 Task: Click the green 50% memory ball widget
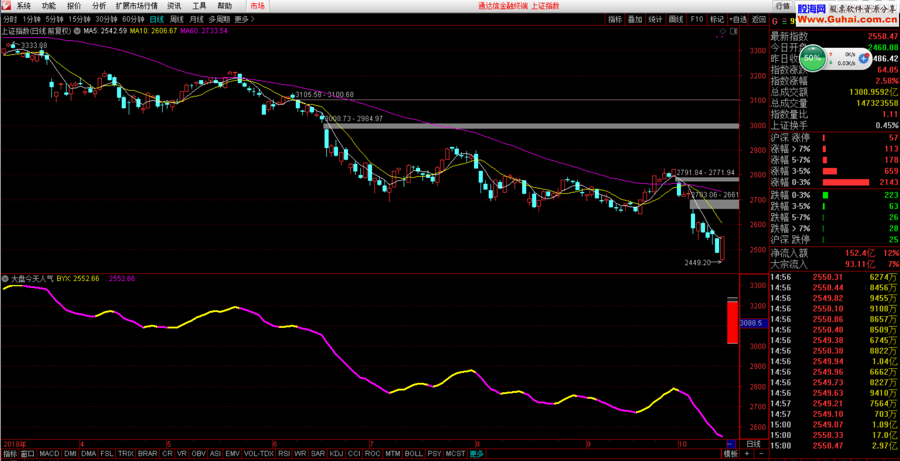(x=812, y=58)
